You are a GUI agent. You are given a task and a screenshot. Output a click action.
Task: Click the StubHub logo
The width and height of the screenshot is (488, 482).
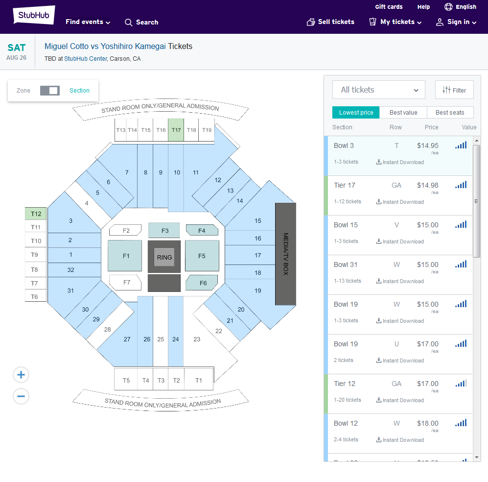(34, 15)
